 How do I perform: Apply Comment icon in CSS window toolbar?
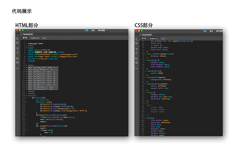click(x=136, y=59)
